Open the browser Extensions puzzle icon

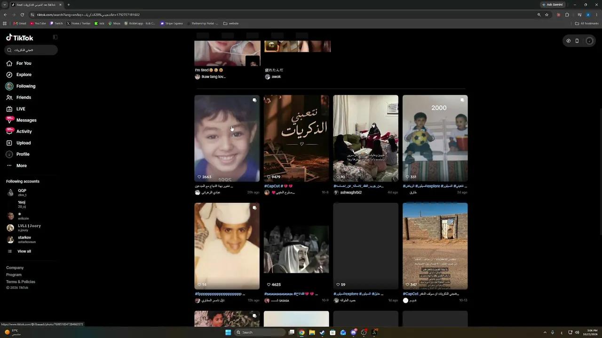click(567, 15)
